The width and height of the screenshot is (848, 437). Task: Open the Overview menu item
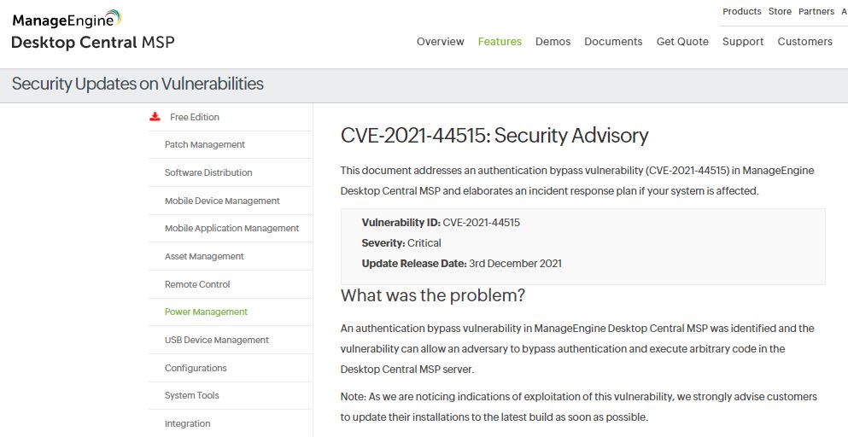pyautogui.click(x=440, y=42)
